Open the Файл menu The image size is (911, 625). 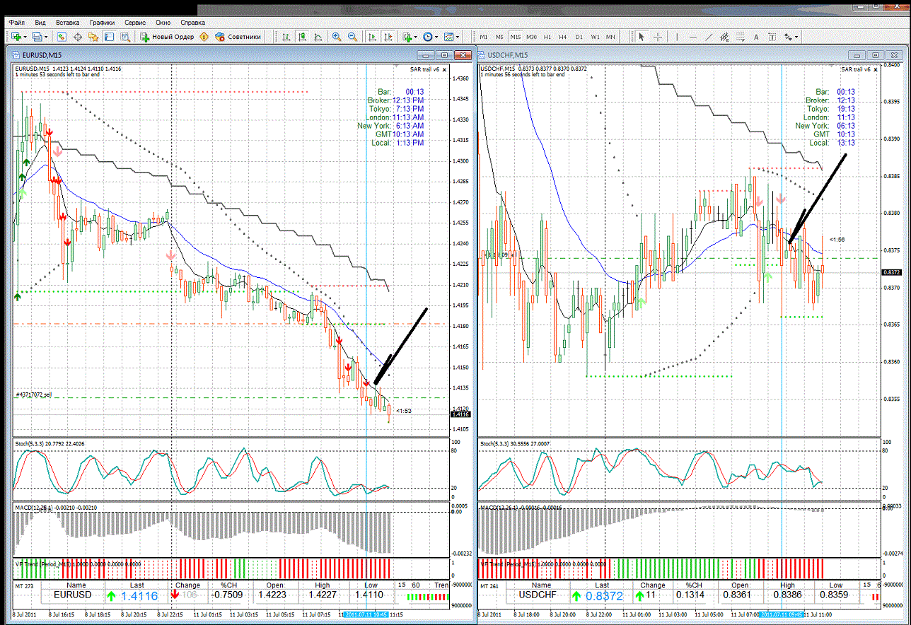coord(18,23)
